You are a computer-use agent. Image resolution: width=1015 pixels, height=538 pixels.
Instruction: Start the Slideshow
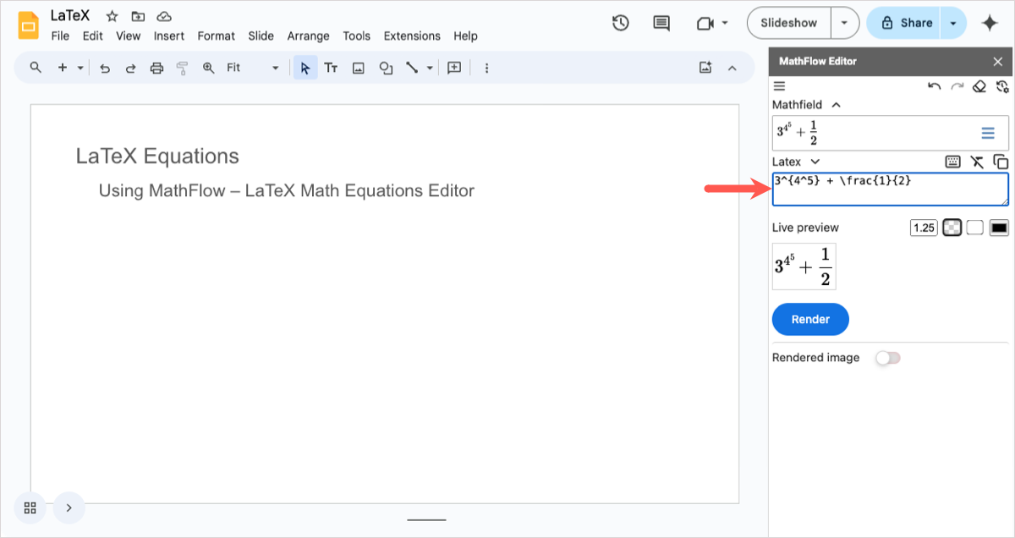(789, 23)
